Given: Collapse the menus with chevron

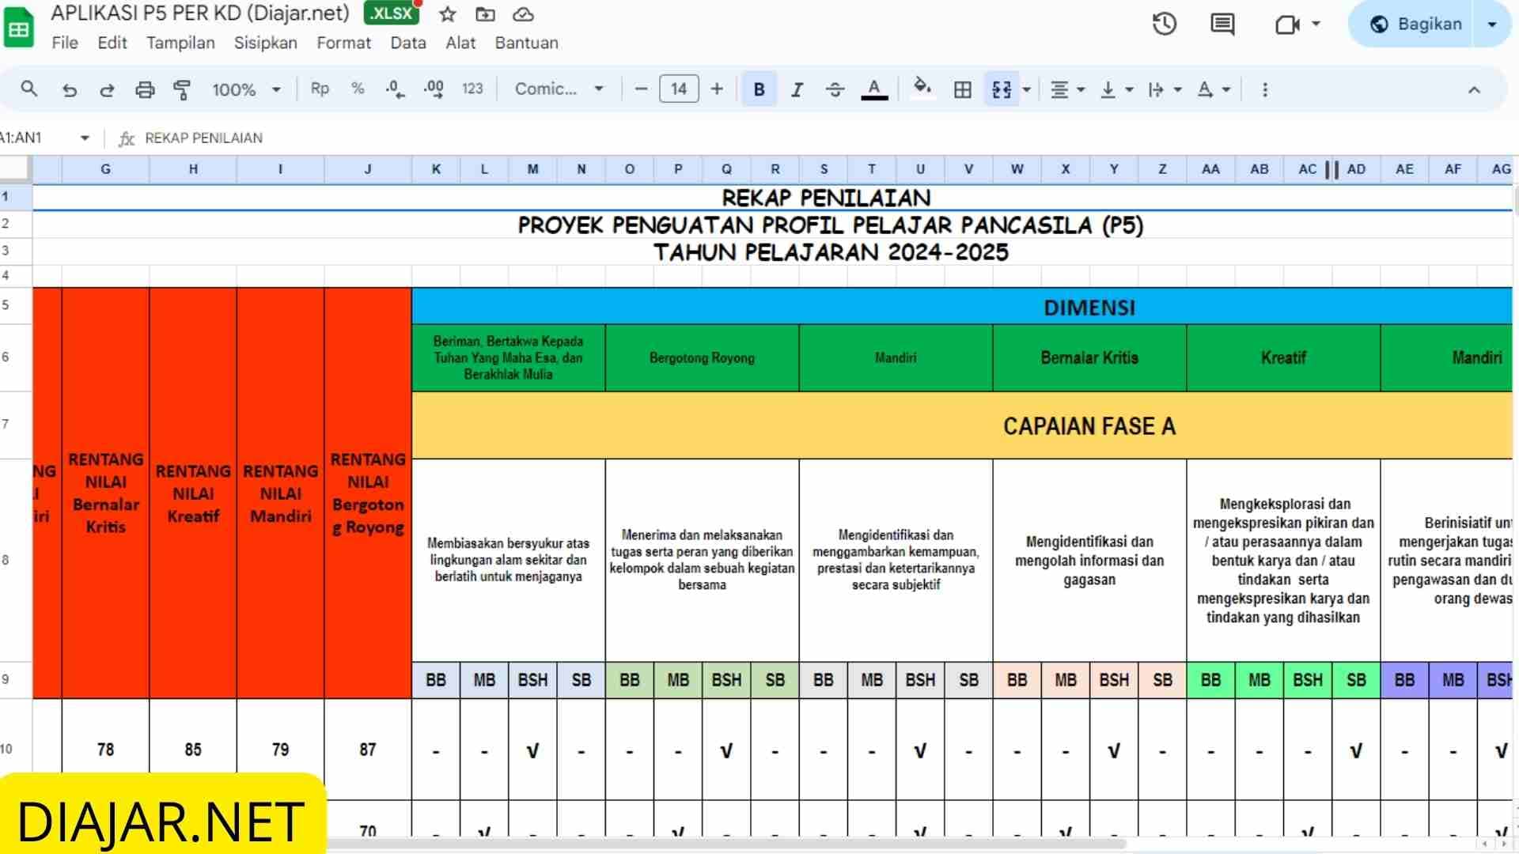Looking at the screenshot, I should pyautogui.click(x=1474, y=90).
